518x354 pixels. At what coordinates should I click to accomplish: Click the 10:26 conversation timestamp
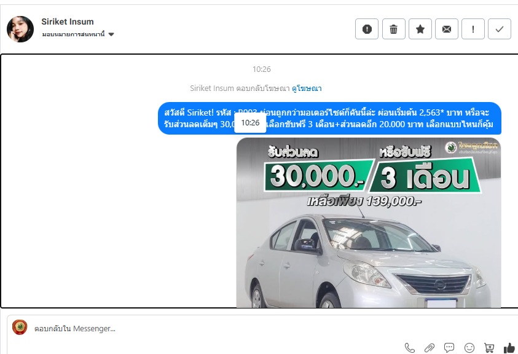(261, 69)
